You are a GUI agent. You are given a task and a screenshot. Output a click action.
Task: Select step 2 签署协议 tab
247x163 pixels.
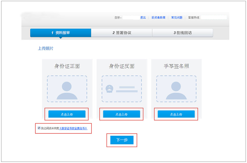122,33
